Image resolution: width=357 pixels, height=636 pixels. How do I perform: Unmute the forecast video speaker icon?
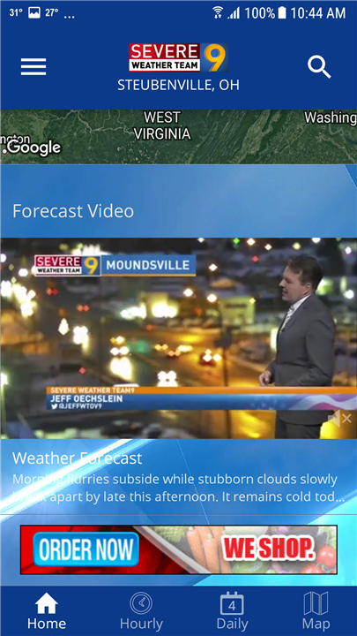coord(339,419)
